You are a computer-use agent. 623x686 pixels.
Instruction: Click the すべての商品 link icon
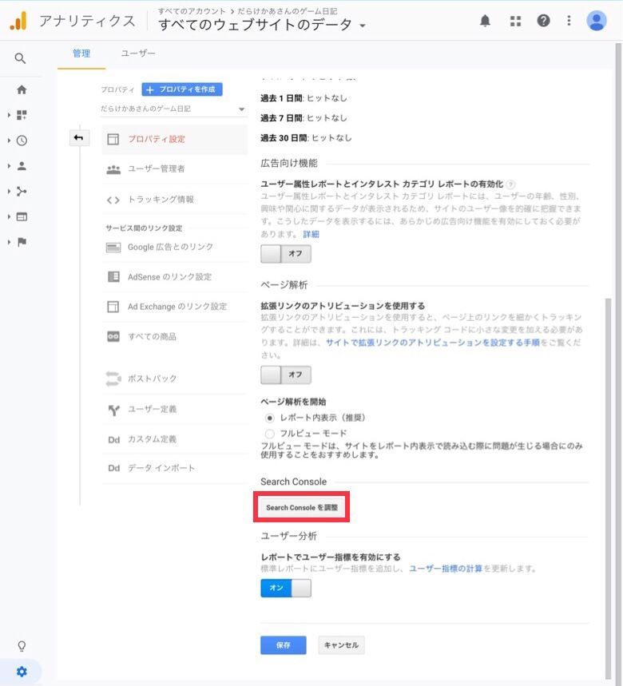tap(113, 336)
